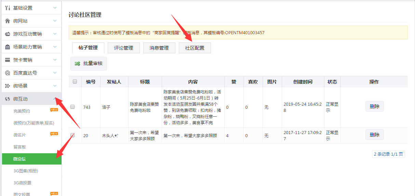Open 完美预约 in the sidebar
This screenshot has height=196, width=415.
pyautogui.click(x=22, y=111)
